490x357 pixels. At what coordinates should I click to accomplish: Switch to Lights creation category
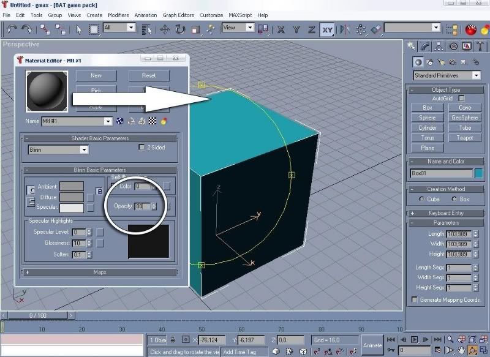[x=440, y=61]
